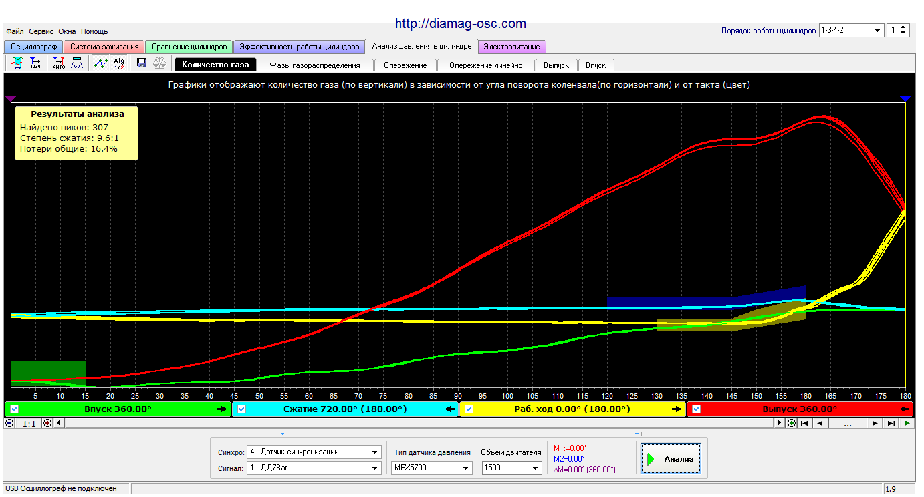Click the Анализ button
The image size is (924, 497).
coord(671,459)
